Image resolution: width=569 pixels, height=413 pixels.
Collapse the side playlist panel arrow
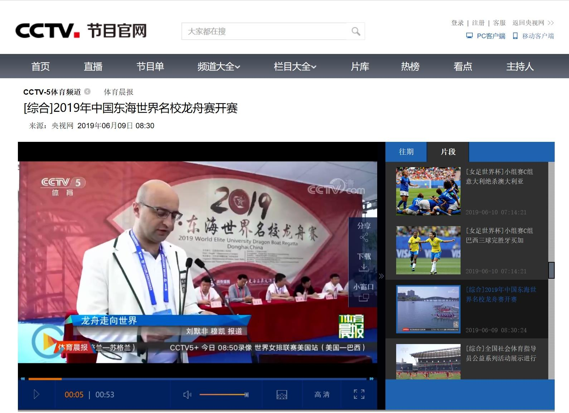[381, 276]
